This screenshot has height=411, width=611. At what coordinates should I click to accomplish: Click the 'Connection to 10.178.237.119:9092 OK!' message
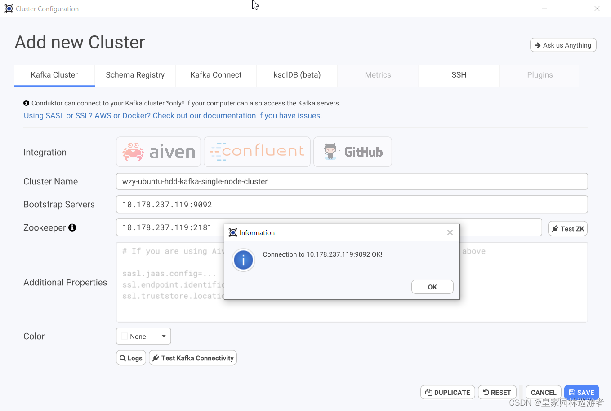[322, 254]
